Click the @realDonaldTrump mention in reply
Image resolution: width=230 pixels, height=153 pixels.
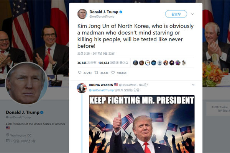pos(101,90)
